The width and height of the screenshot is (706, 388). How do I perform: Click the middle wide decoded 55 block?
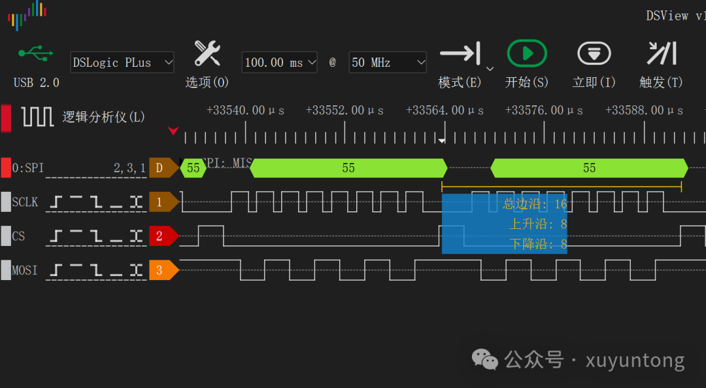348,168
